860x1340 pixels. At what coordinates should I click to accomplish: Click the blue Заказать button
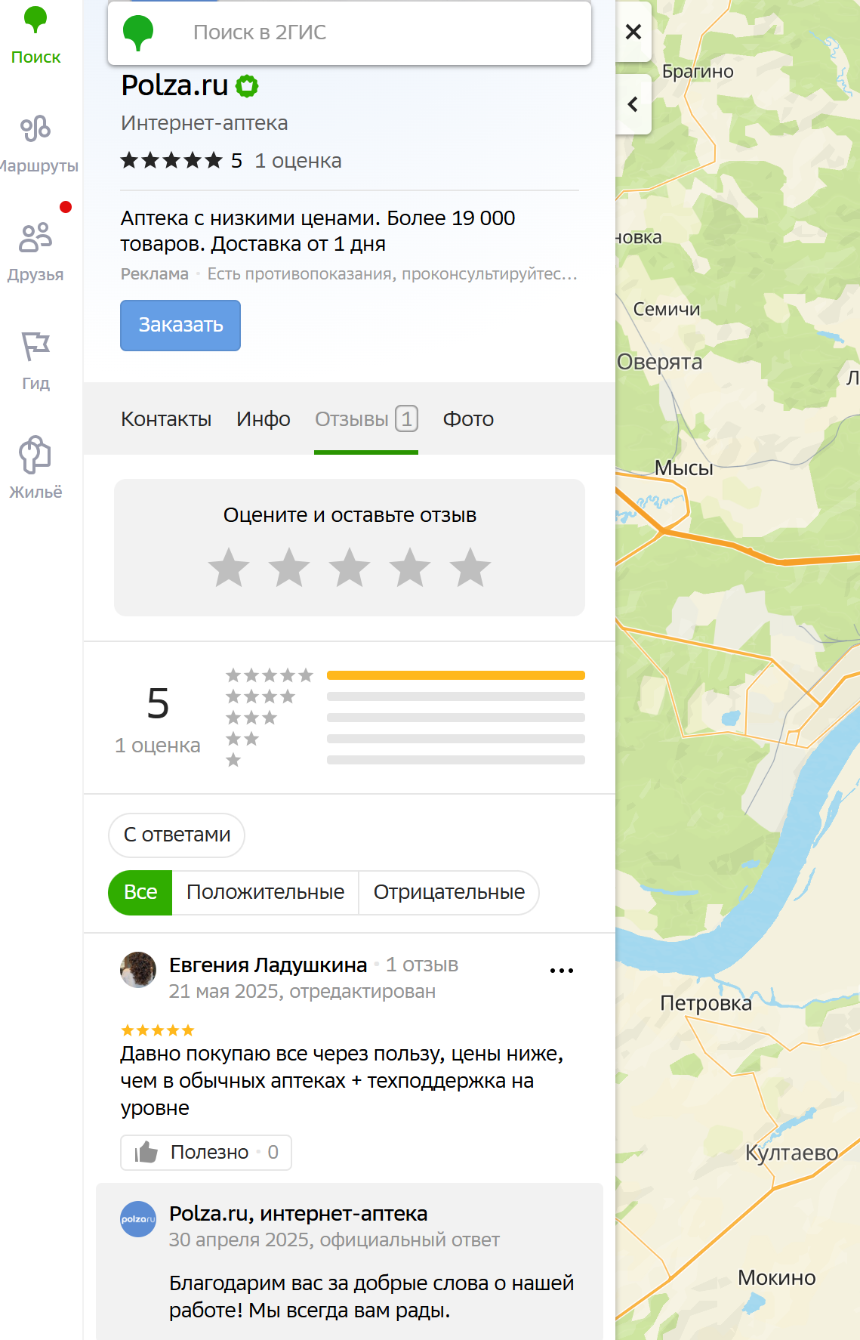(180, 326)
